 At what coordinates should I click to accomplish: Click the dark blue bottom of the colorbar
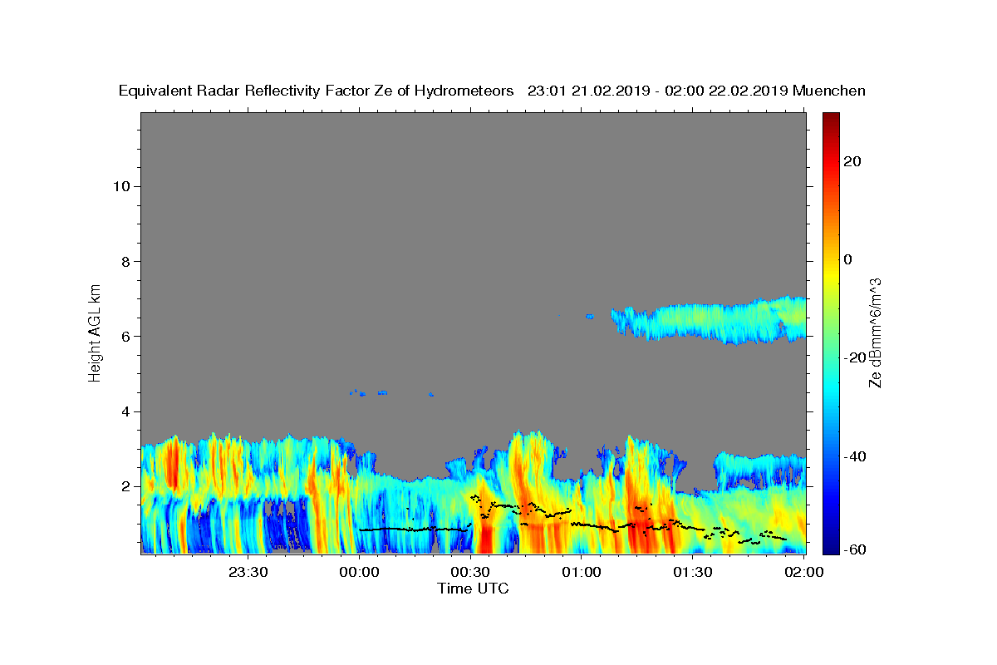tap(830, 544)
